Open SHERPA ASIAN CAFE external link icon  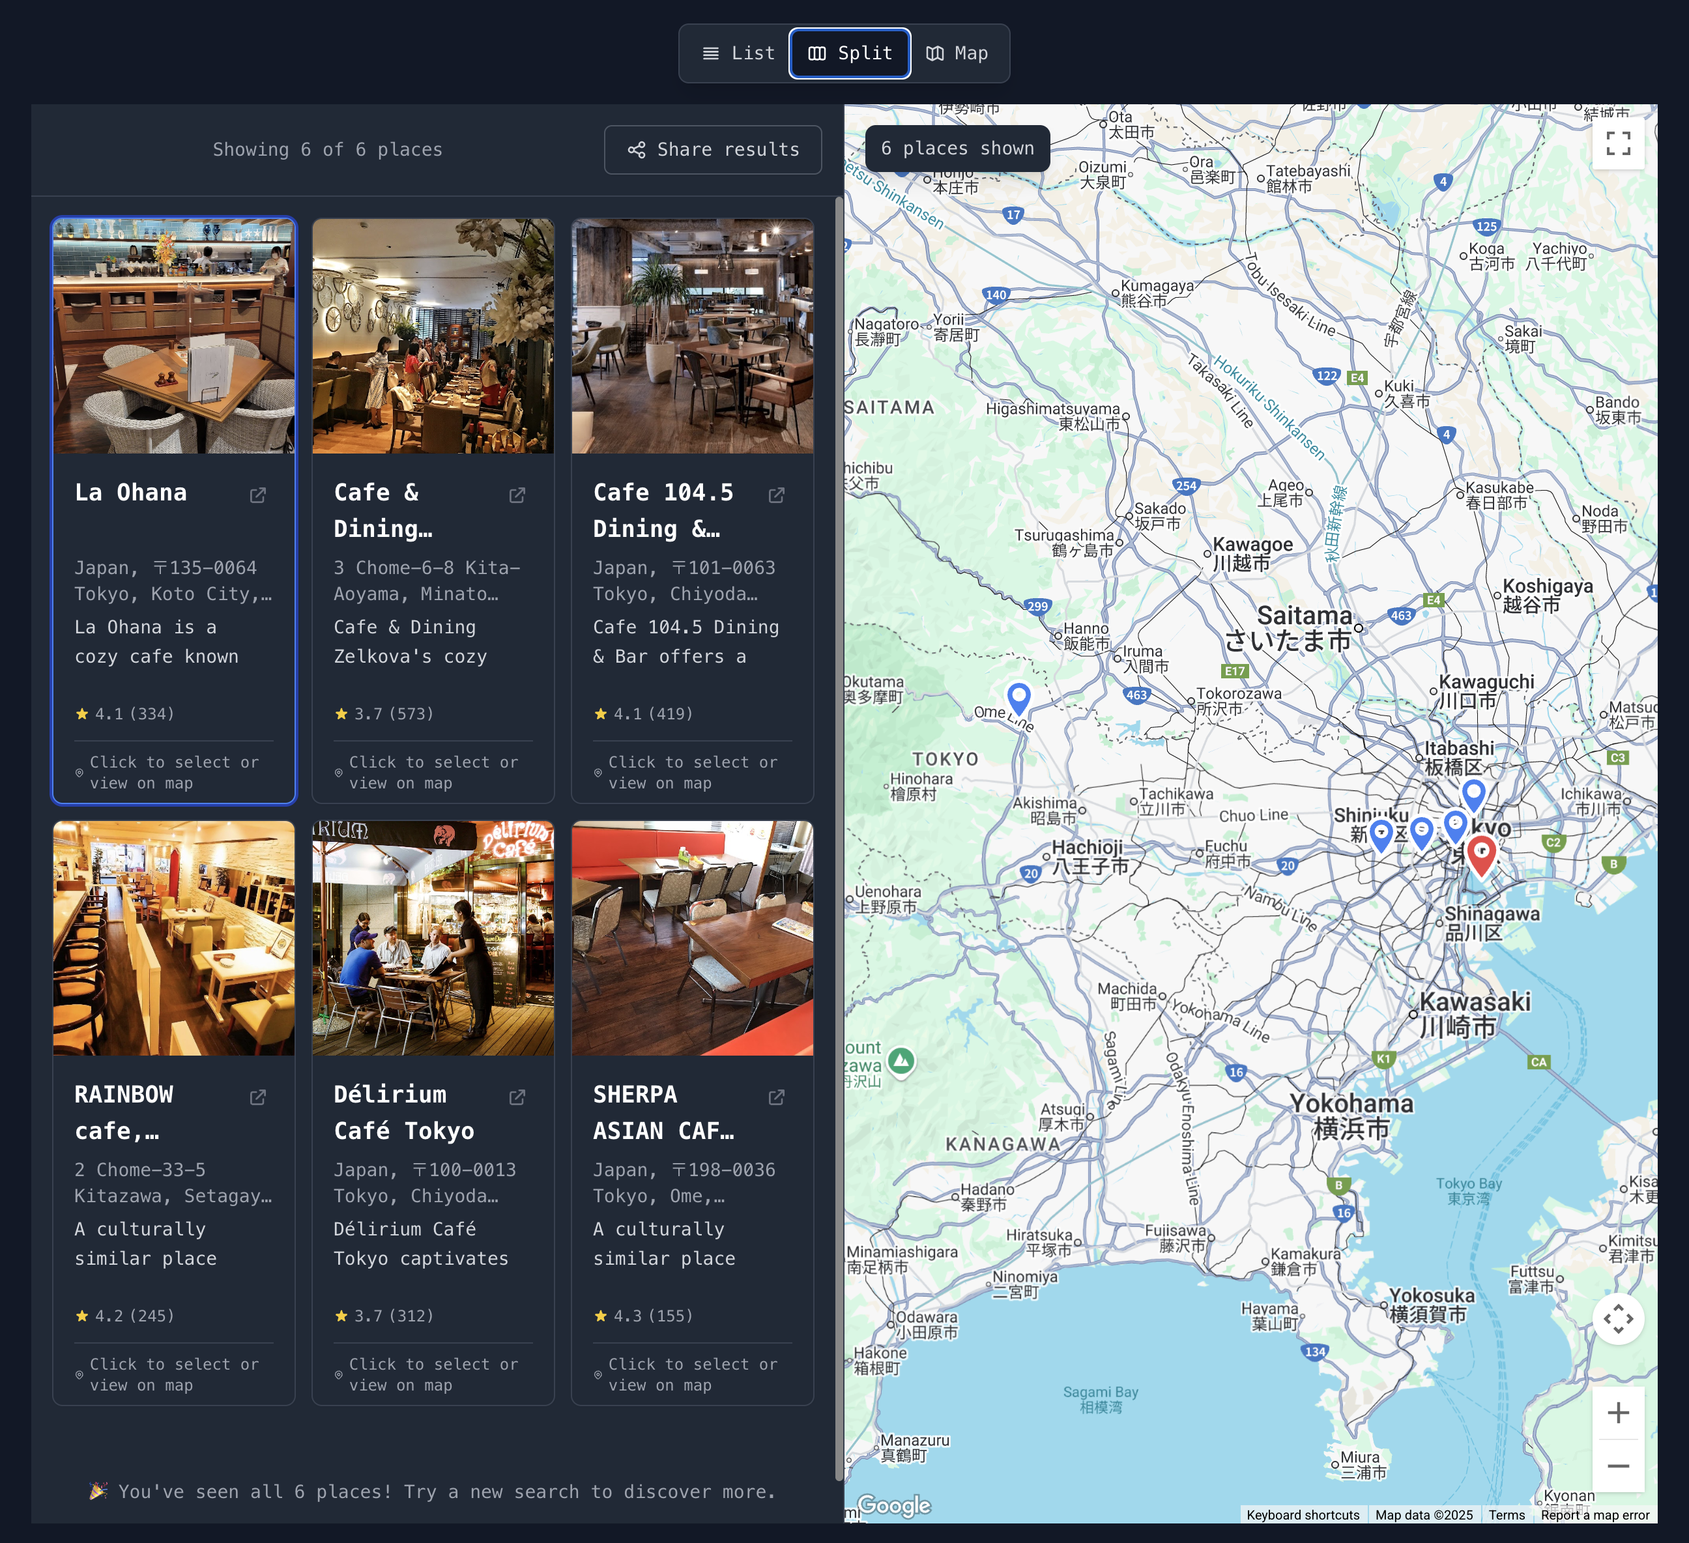(x=777, y=1097)
